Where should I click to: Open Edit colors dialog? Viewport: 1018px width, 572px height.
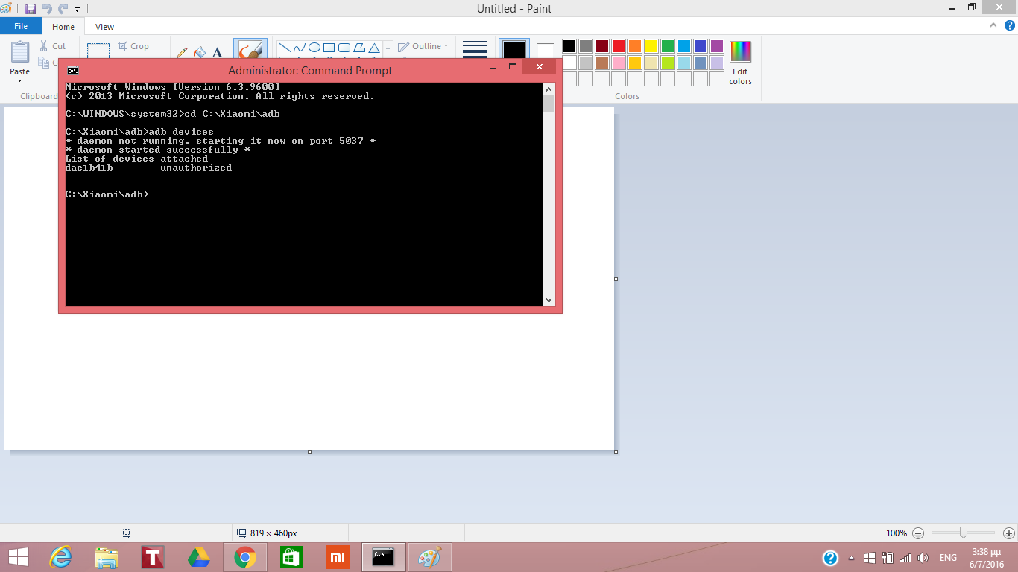click(x=740, y=63)
